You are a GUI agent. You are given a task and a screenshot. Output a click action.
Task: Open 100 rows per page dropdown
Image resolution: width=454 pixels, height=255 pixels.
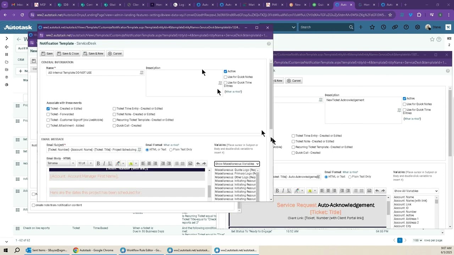pos(417,240)
